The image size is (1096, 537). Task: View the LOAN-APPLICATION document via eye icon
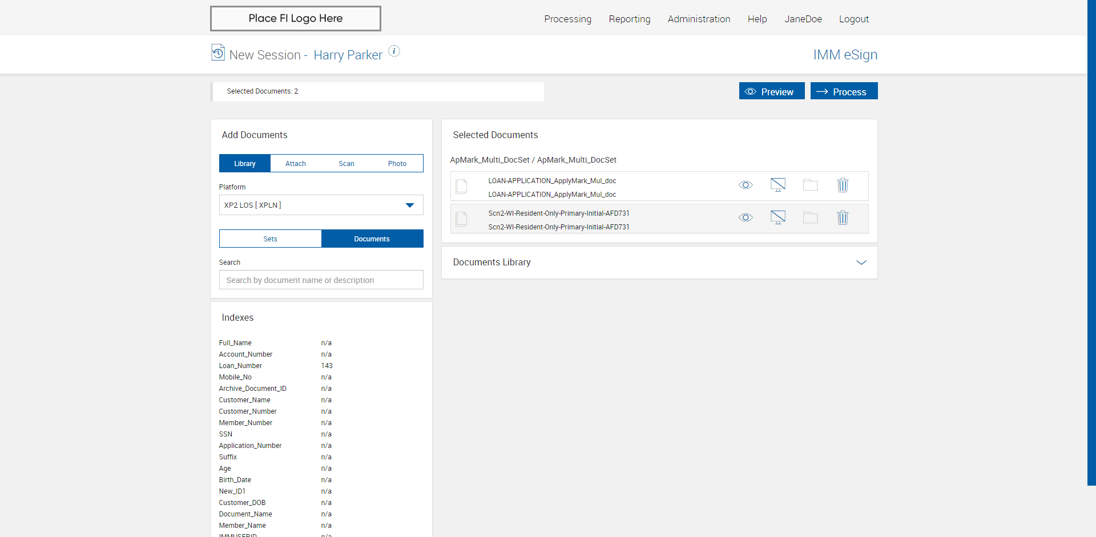746,185
